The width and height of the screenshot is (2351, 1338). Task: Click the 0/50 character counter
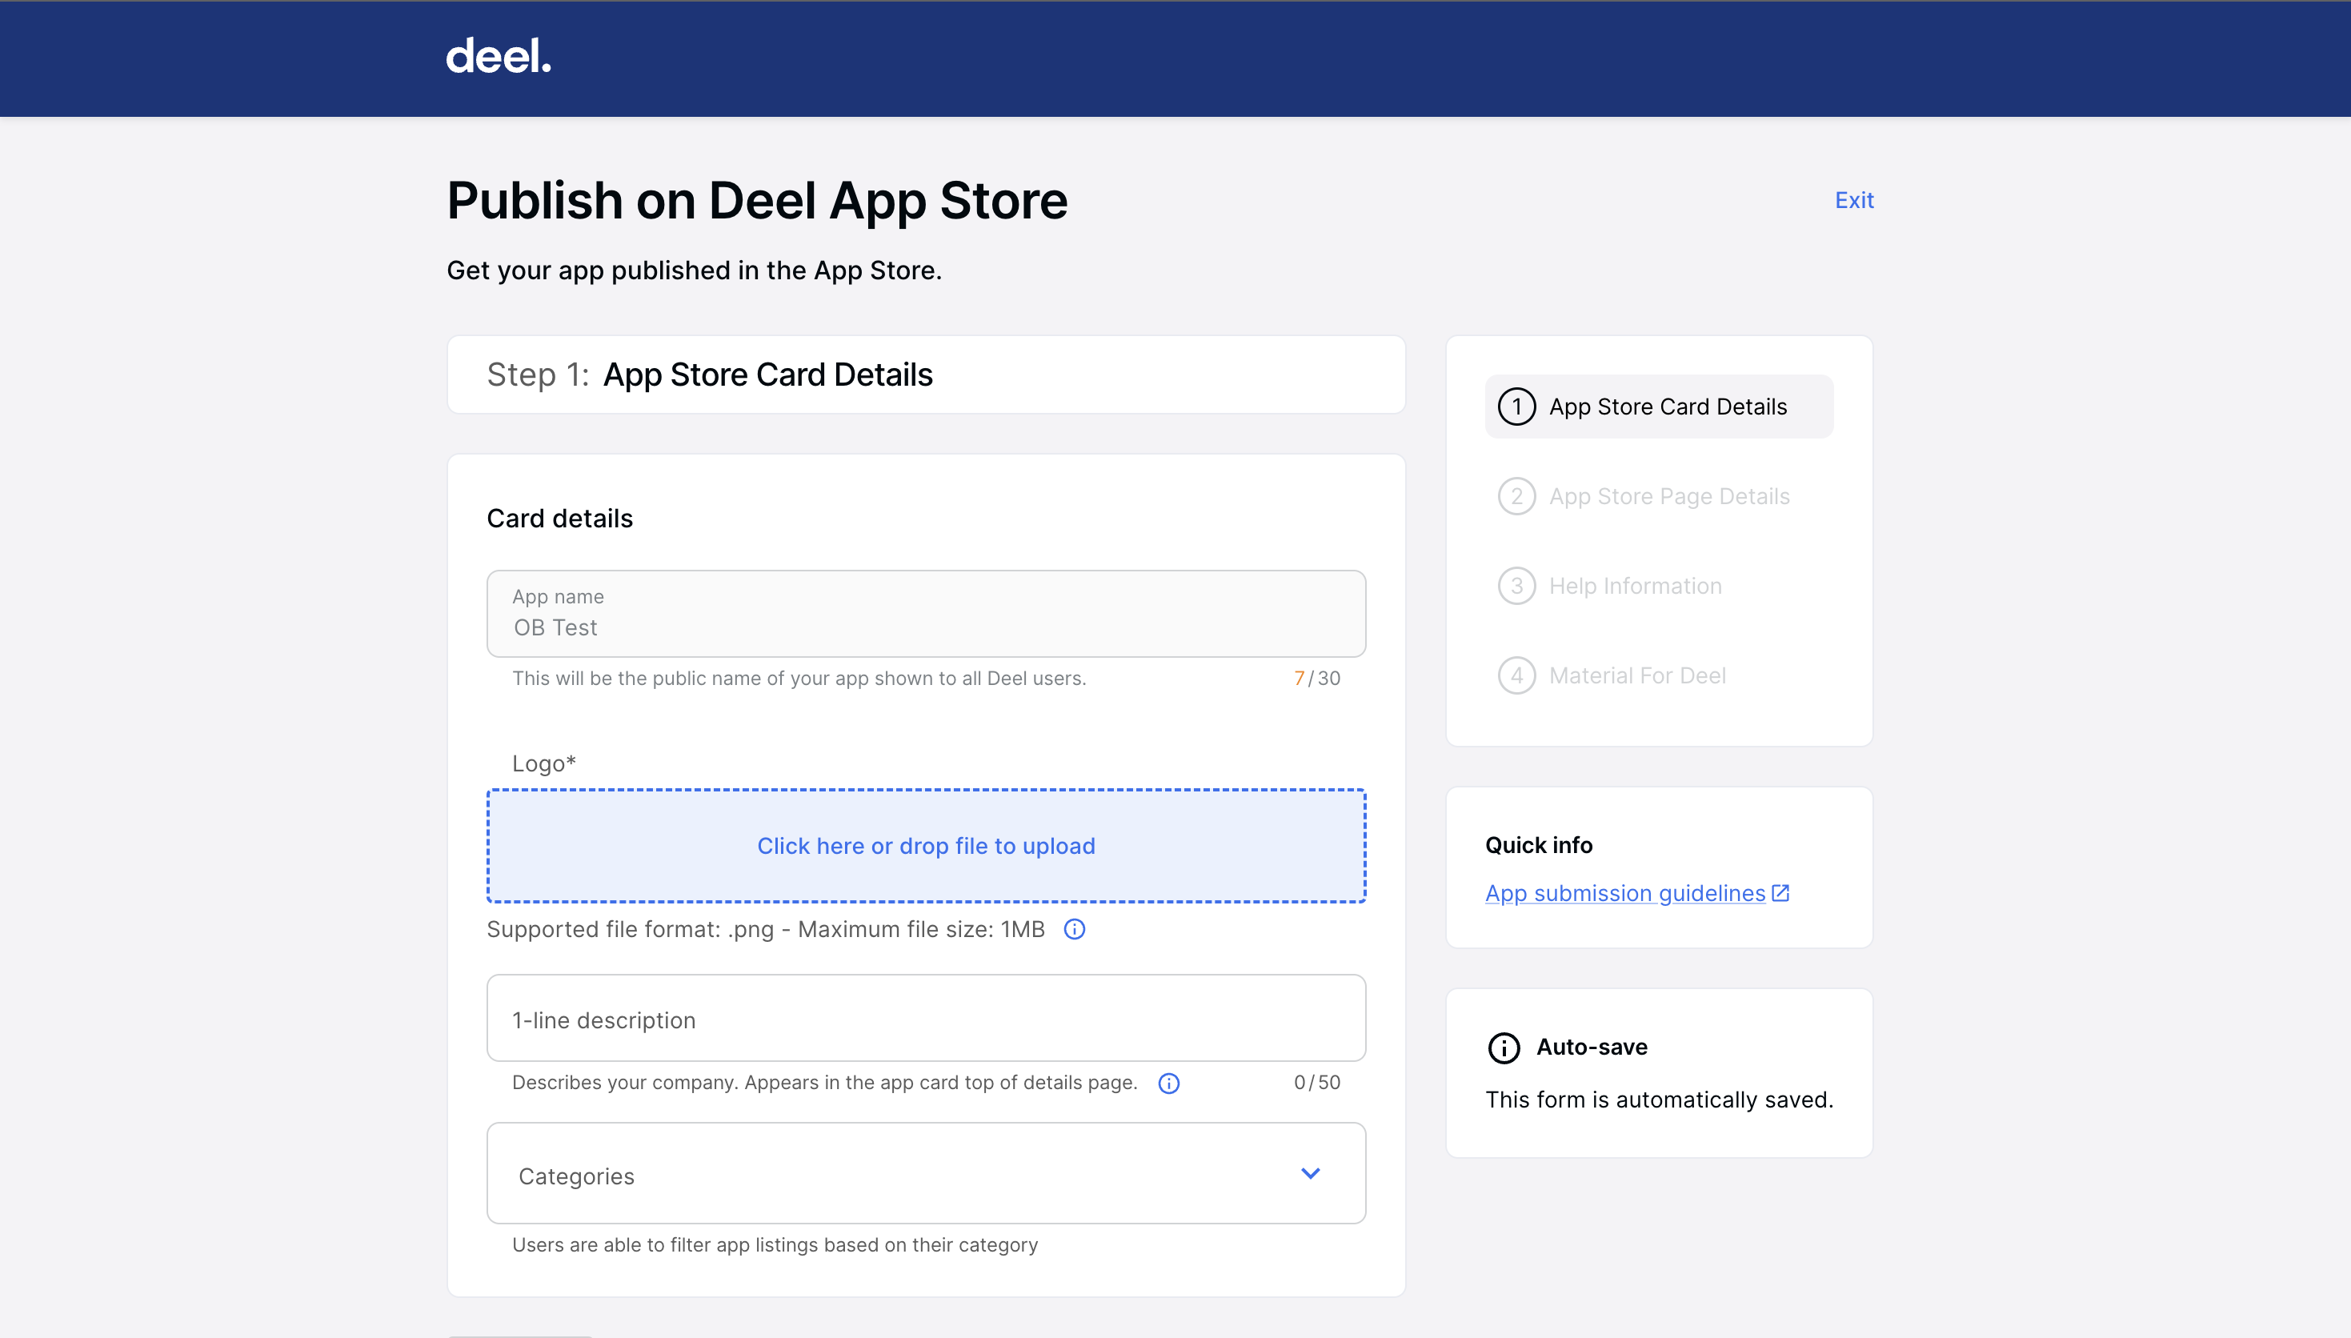pos(1316,1083)
